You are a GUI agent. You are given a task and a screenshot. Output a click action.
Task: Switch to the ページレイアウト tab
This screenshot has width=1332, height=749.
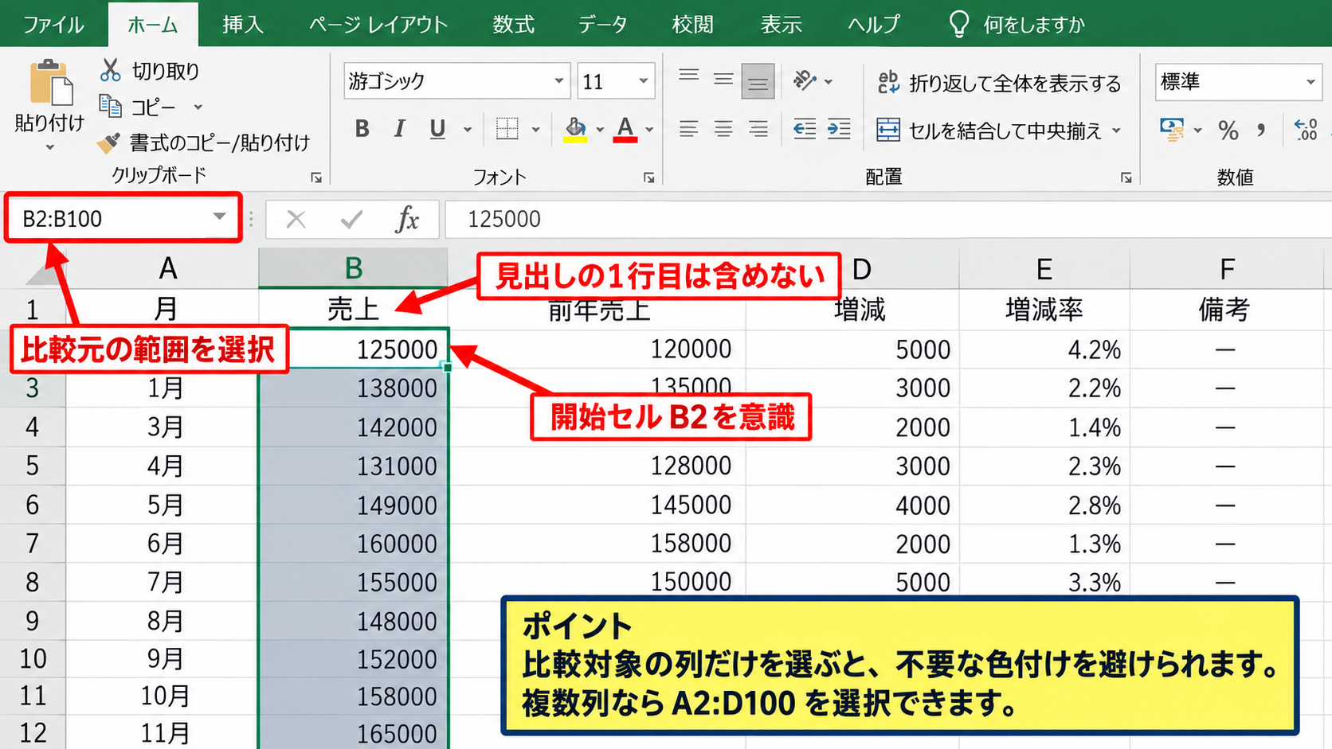click(x=378, y=25)
